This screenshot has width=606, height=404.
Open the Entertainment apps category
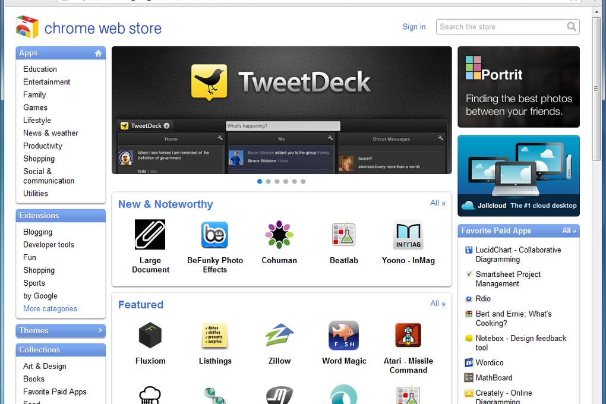point(46,82)
